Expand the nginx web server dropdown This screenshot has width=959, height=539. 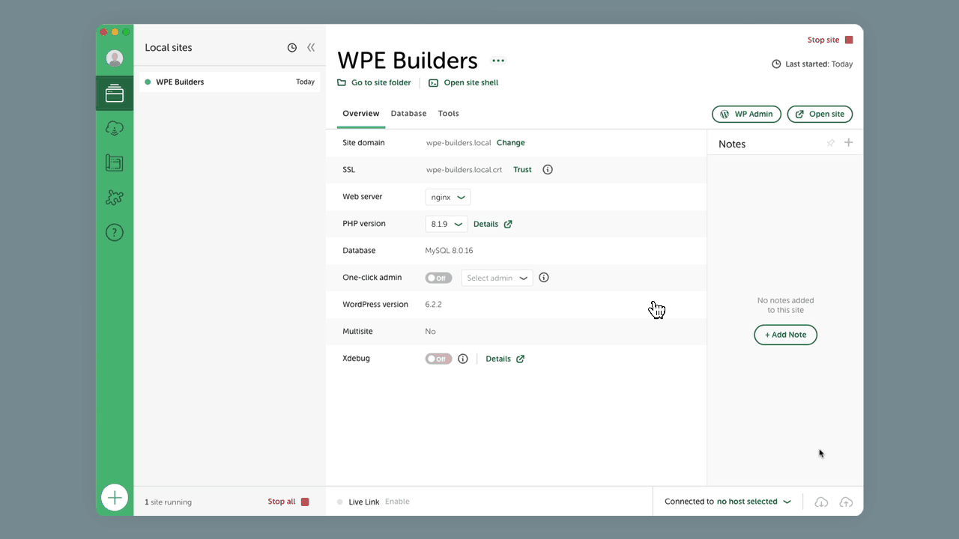click(448, 198)
